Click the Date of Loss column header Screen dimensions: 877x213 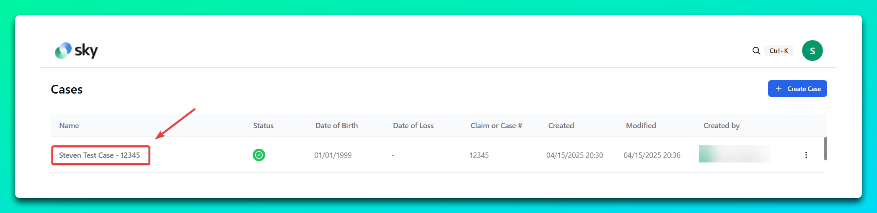click(x=413, y=126)
